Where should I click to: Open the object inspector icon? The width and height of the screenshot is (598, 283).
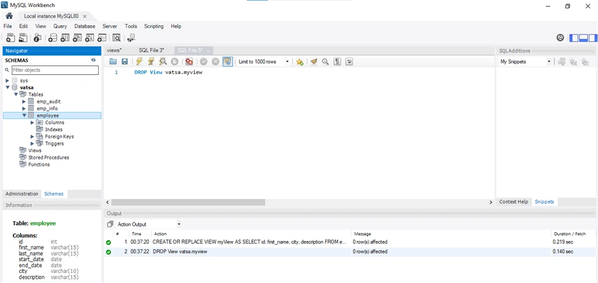[37, 37]
